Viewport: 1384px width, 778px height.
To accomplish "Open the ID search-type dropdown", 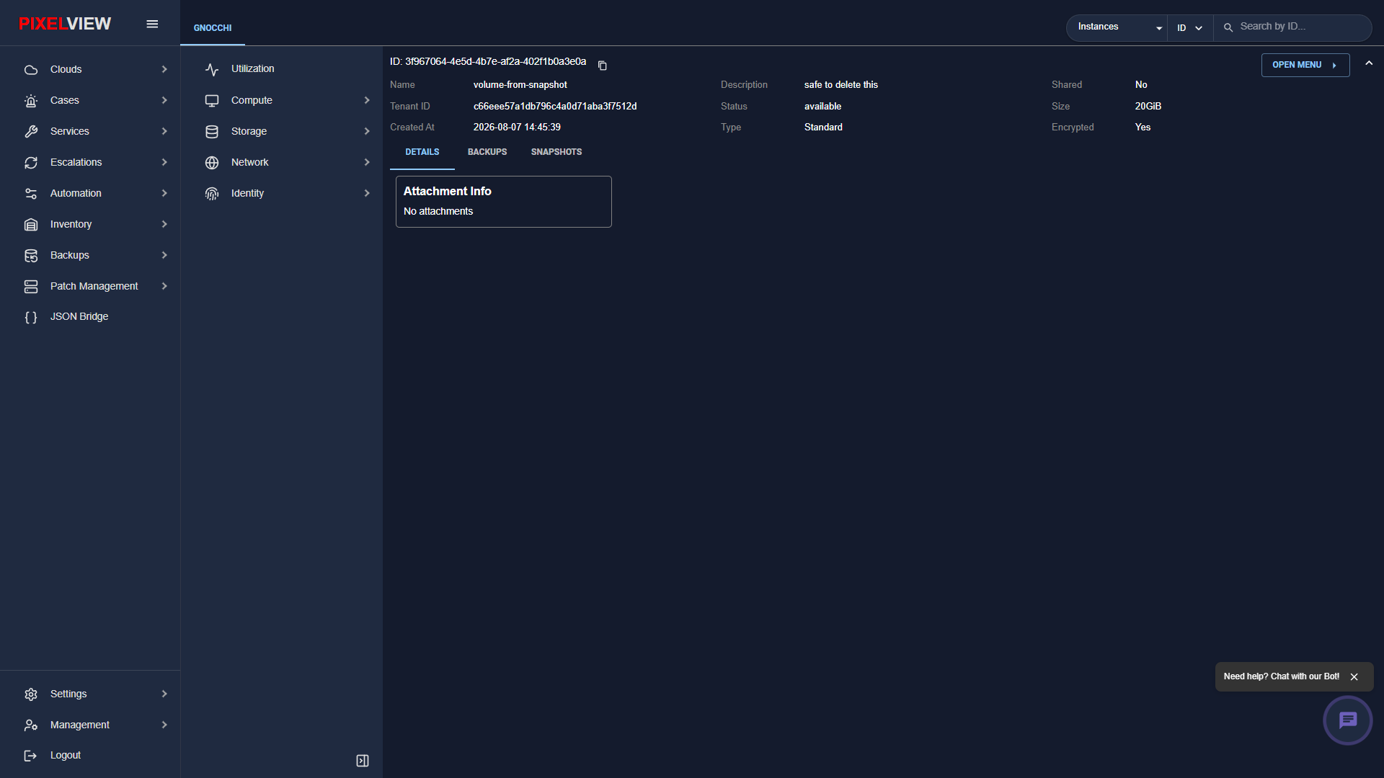I will point(1190,27).
